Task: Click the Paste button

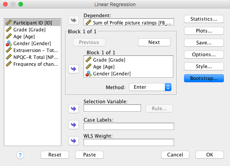Action: click(x=89, y=155)
